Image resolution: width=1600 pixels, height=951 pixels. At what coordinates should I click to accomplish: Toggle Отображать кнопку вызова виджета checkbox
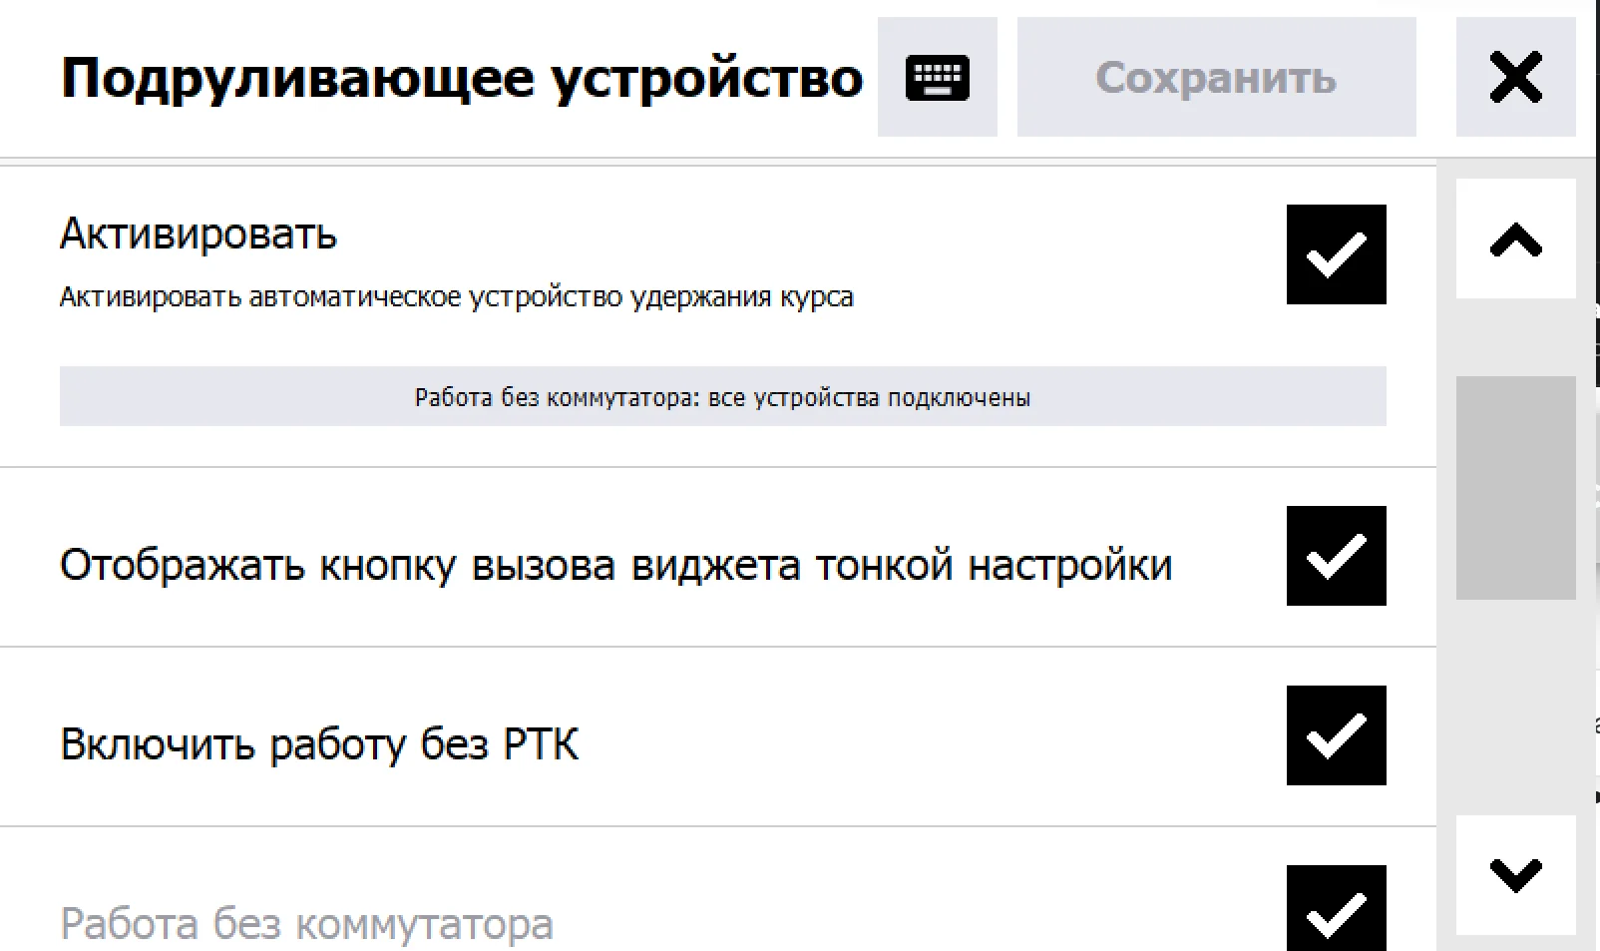click(1336, 556)
